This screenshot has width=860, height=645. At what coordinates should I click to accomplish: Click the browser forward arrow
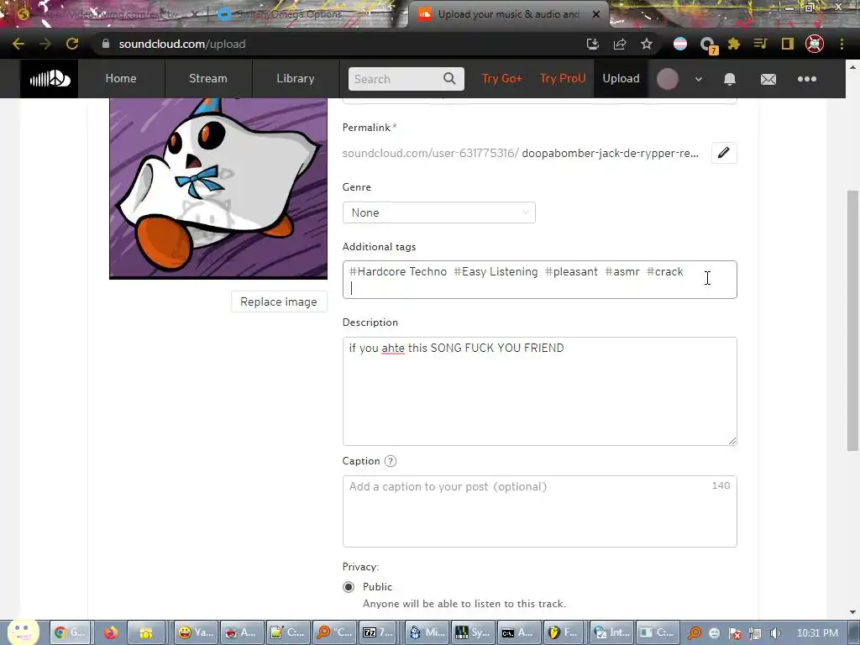click(45, 44)
